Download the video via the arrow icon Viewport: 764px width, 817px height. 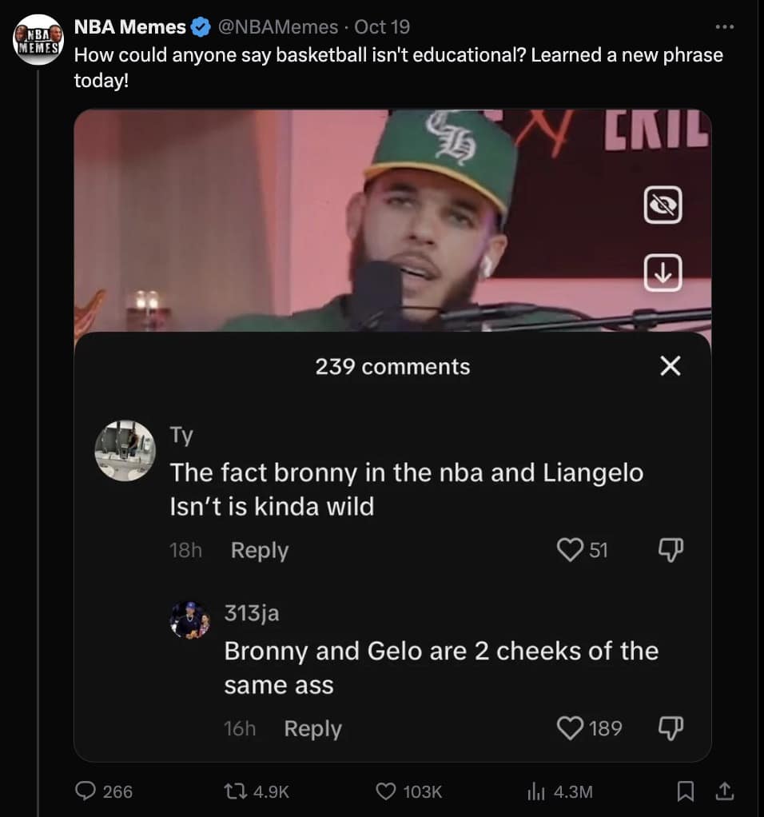coord(662,273)
